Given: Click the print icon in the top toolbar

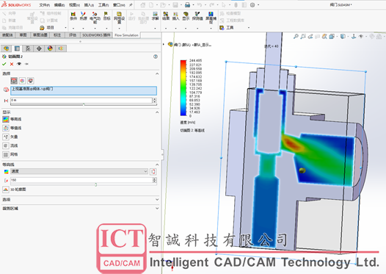Looking at the screenshot, I should coord(187,4).
